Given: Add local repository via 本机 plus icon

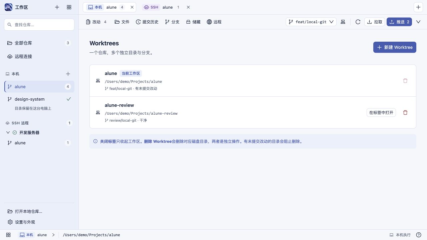Looking at the screenshot, I should coord(68,74).
